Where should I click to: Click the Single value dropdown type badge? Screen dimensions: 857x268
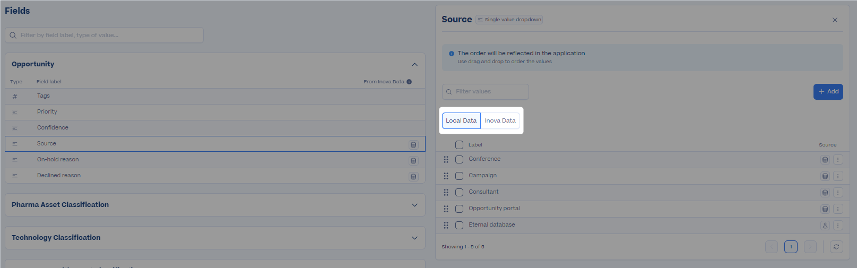(x=509, y=20)
